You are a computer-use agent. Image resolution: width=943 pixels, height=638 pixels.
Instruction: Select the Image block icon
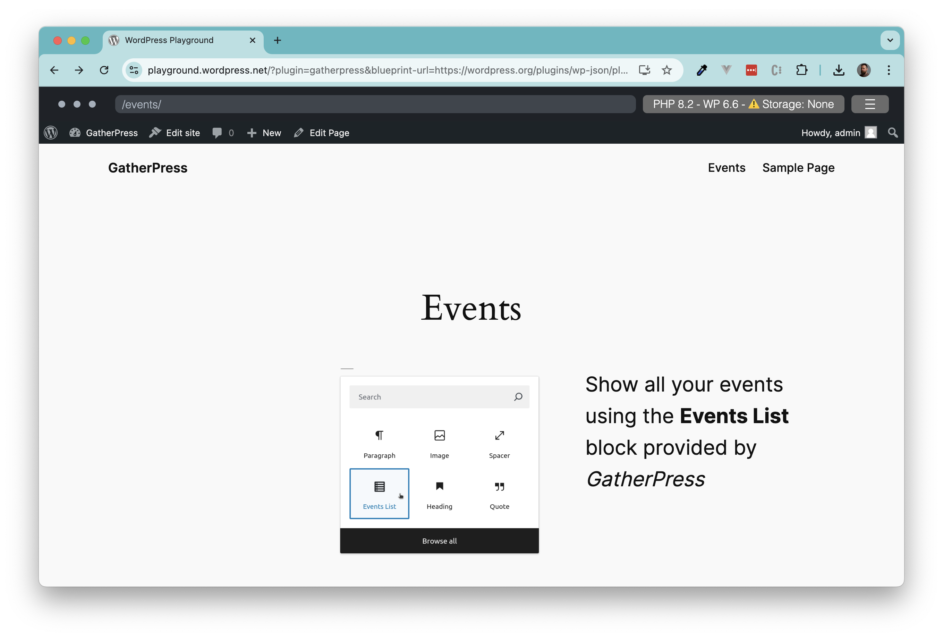coord(439,436)
